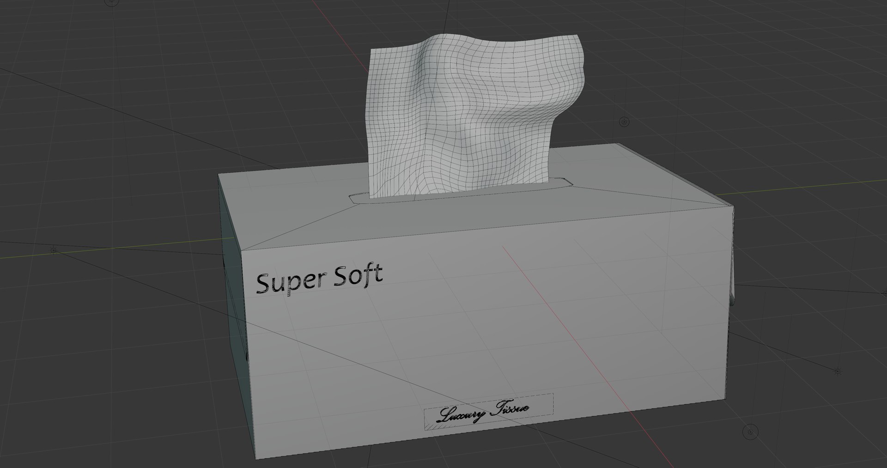The image size is (887, 468).
Task: Select the circled point light above the box
Action: (625, 122)
